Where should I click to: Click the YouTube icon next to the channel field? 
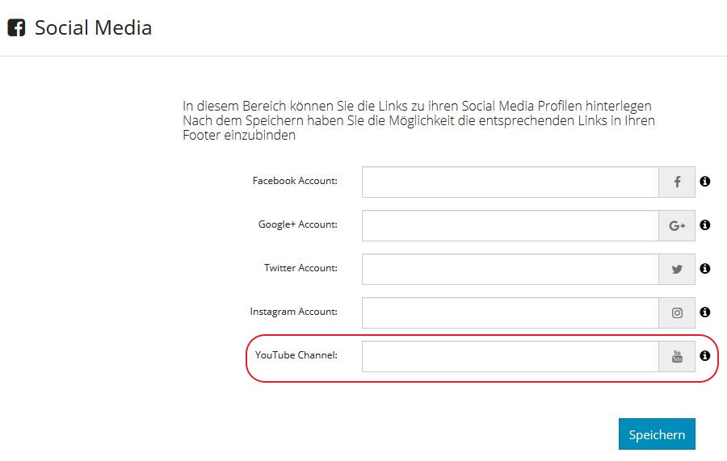point(677,356)
